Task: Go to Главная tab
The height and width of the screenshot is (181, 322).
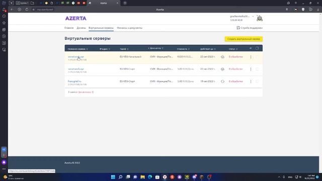Action: click(x=69, y=28)
